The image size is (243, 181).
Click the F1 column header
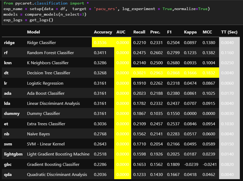click(x=169, y=32)
